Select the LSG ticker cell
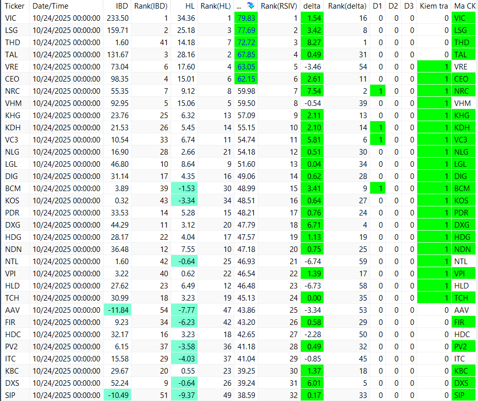 pyautogui.click(x=16, y=30)
